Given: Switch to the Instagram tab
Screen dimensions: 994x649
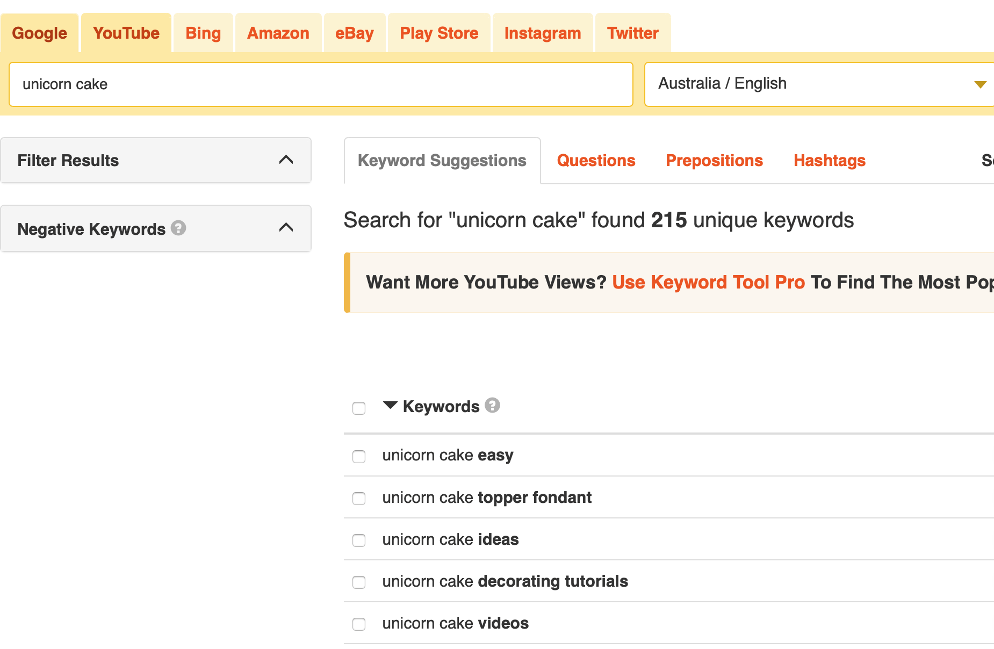Looking at the screenshot, I should (542, 33).
